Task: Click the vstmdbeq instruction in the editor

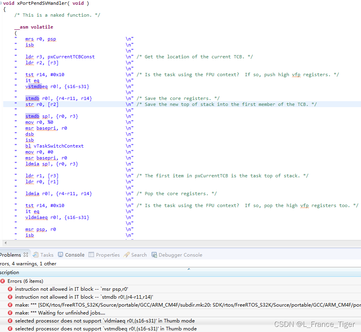Action: coord(36,86)
